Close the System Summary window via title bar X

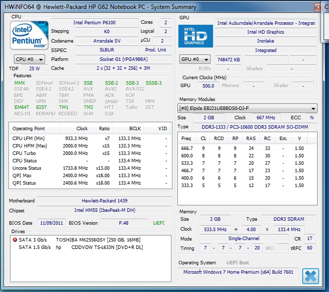[x=318, y=7]
